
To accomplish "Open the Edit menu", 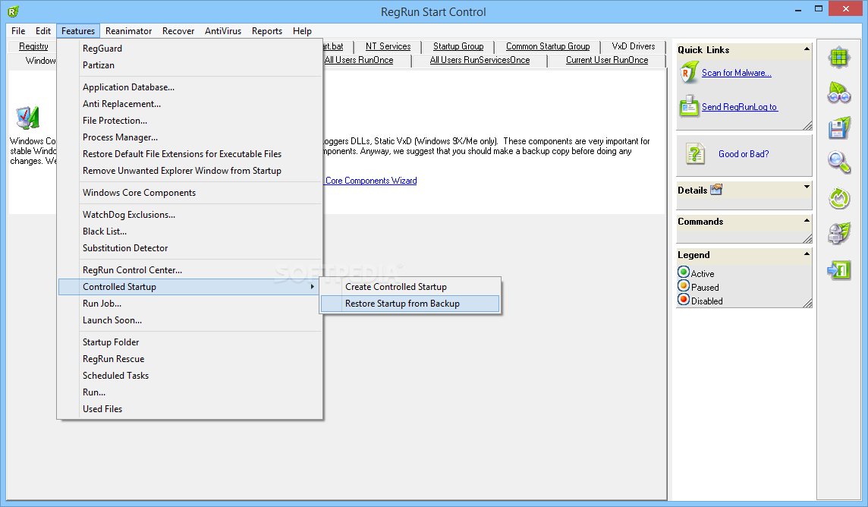I will coord(43,31).
